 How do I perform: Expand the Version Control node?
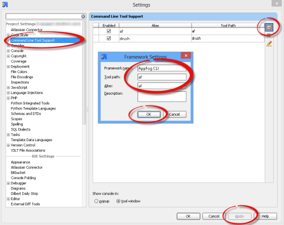point(9,145)
